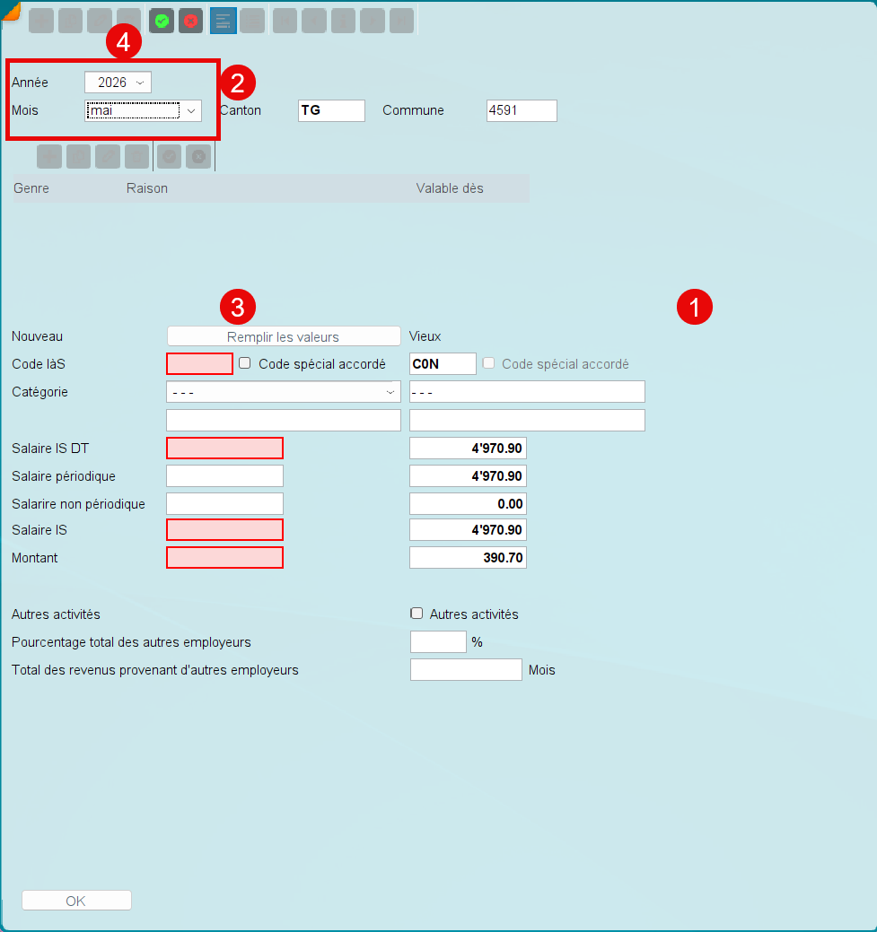Go to next record with the top toolbar icon

[x=373, y=21]
